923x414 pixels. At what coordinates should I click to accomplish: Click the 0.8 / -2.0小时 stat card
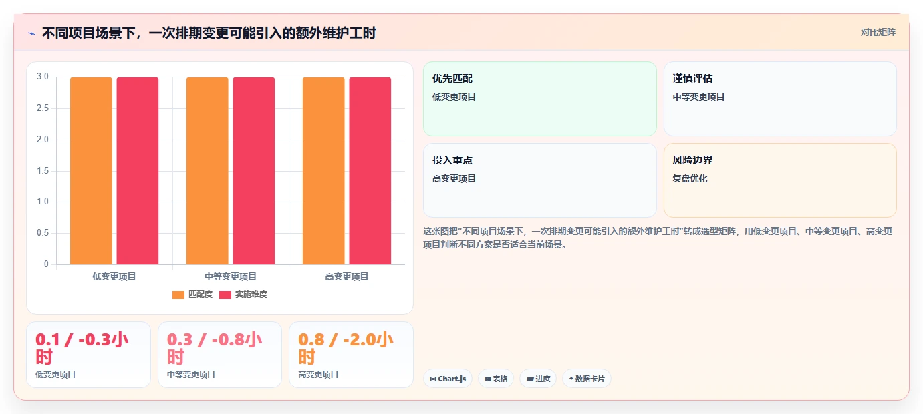pos(351,355)
